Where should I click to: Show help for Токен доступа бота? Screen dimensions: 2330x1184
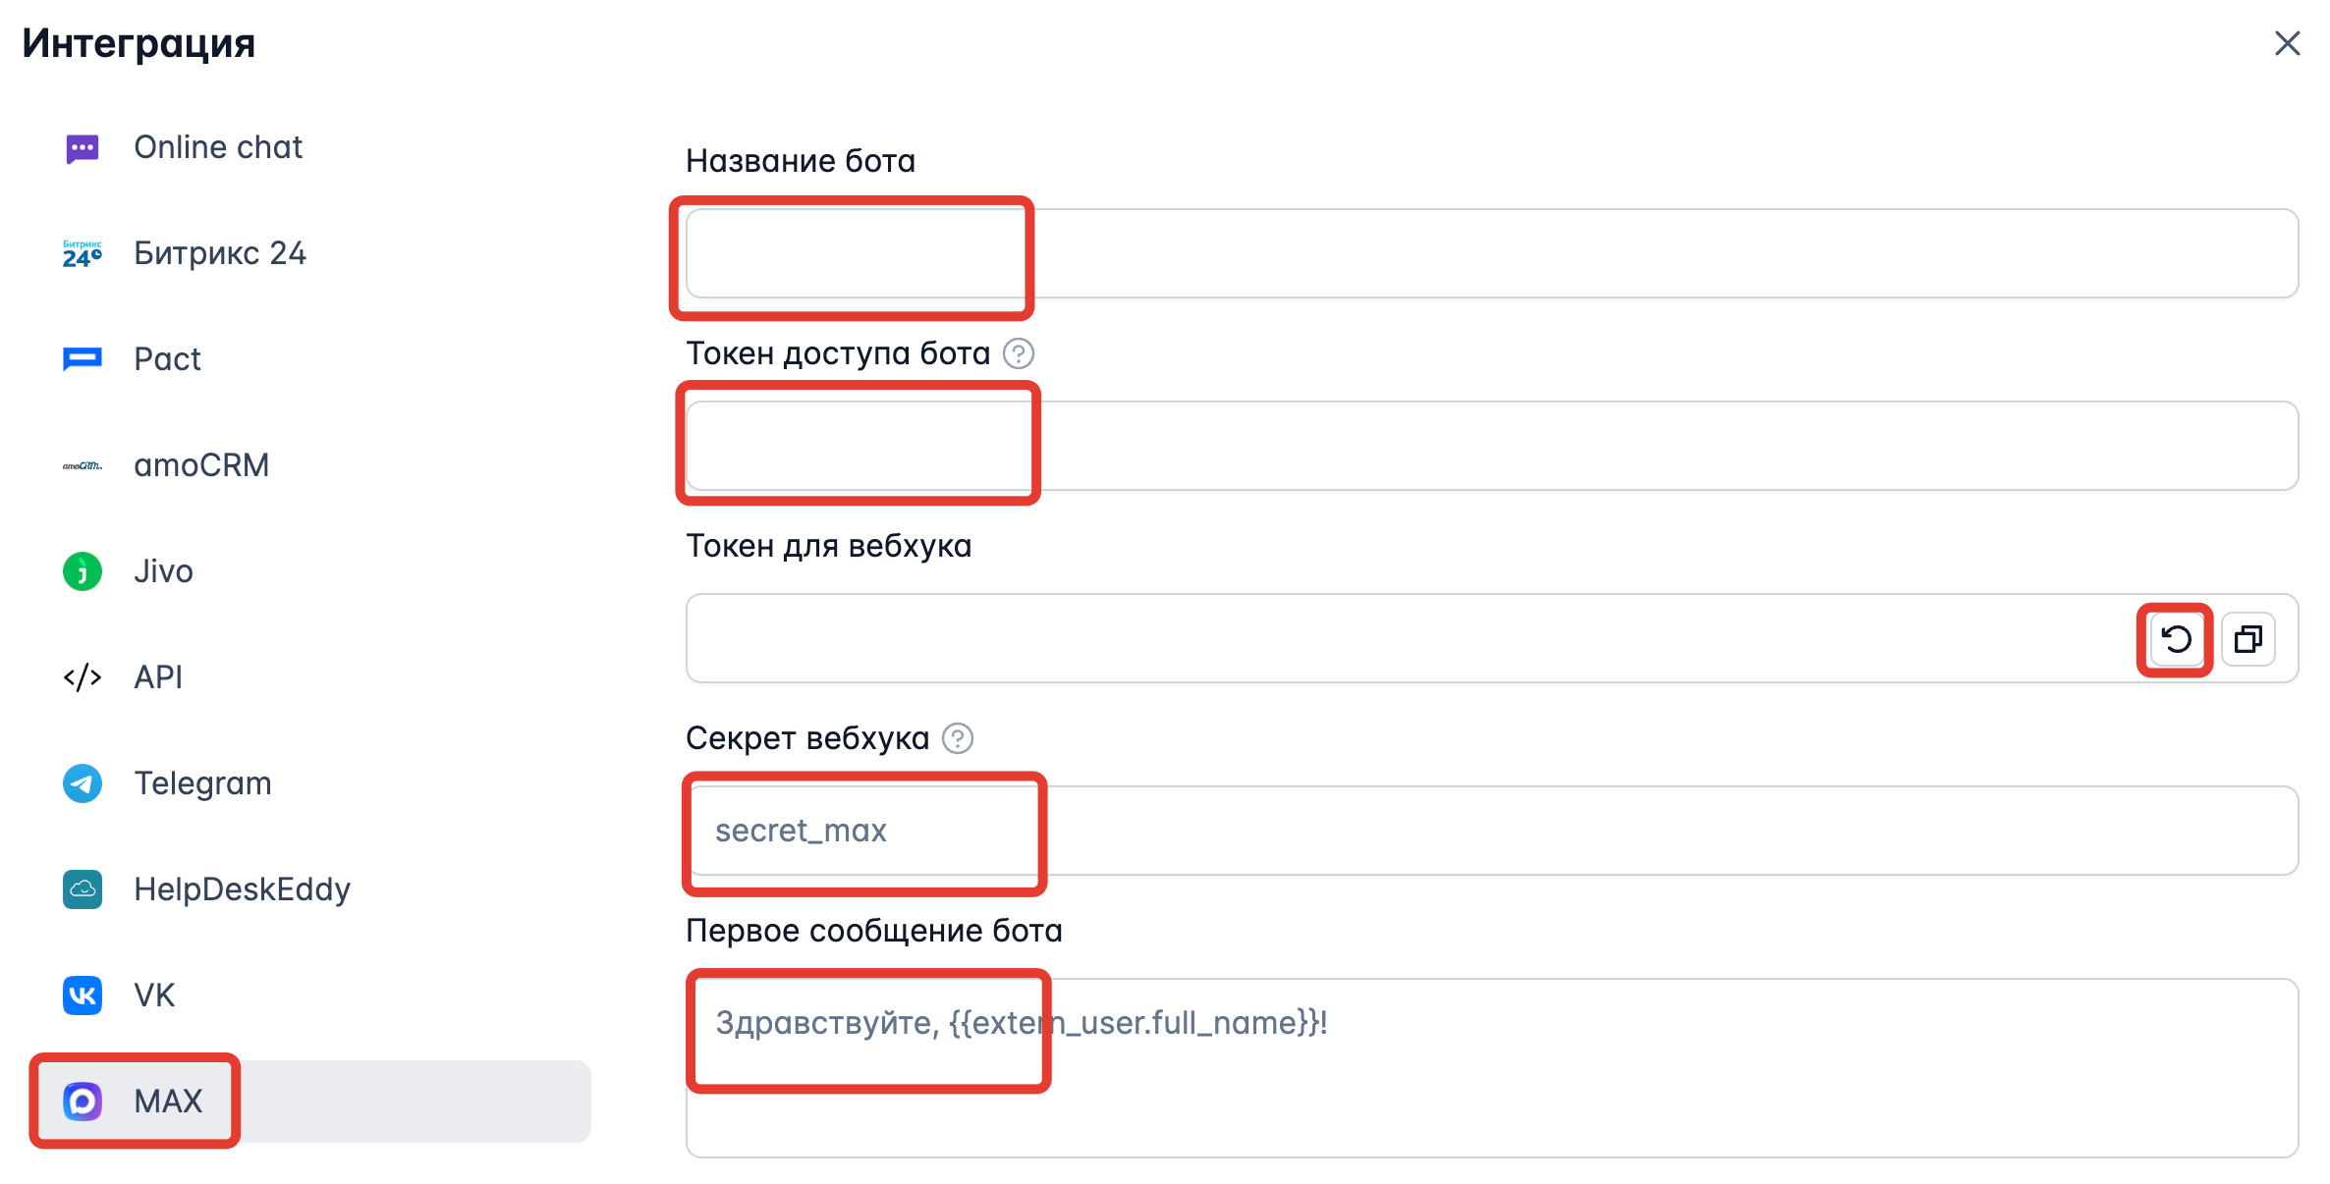1019,353
